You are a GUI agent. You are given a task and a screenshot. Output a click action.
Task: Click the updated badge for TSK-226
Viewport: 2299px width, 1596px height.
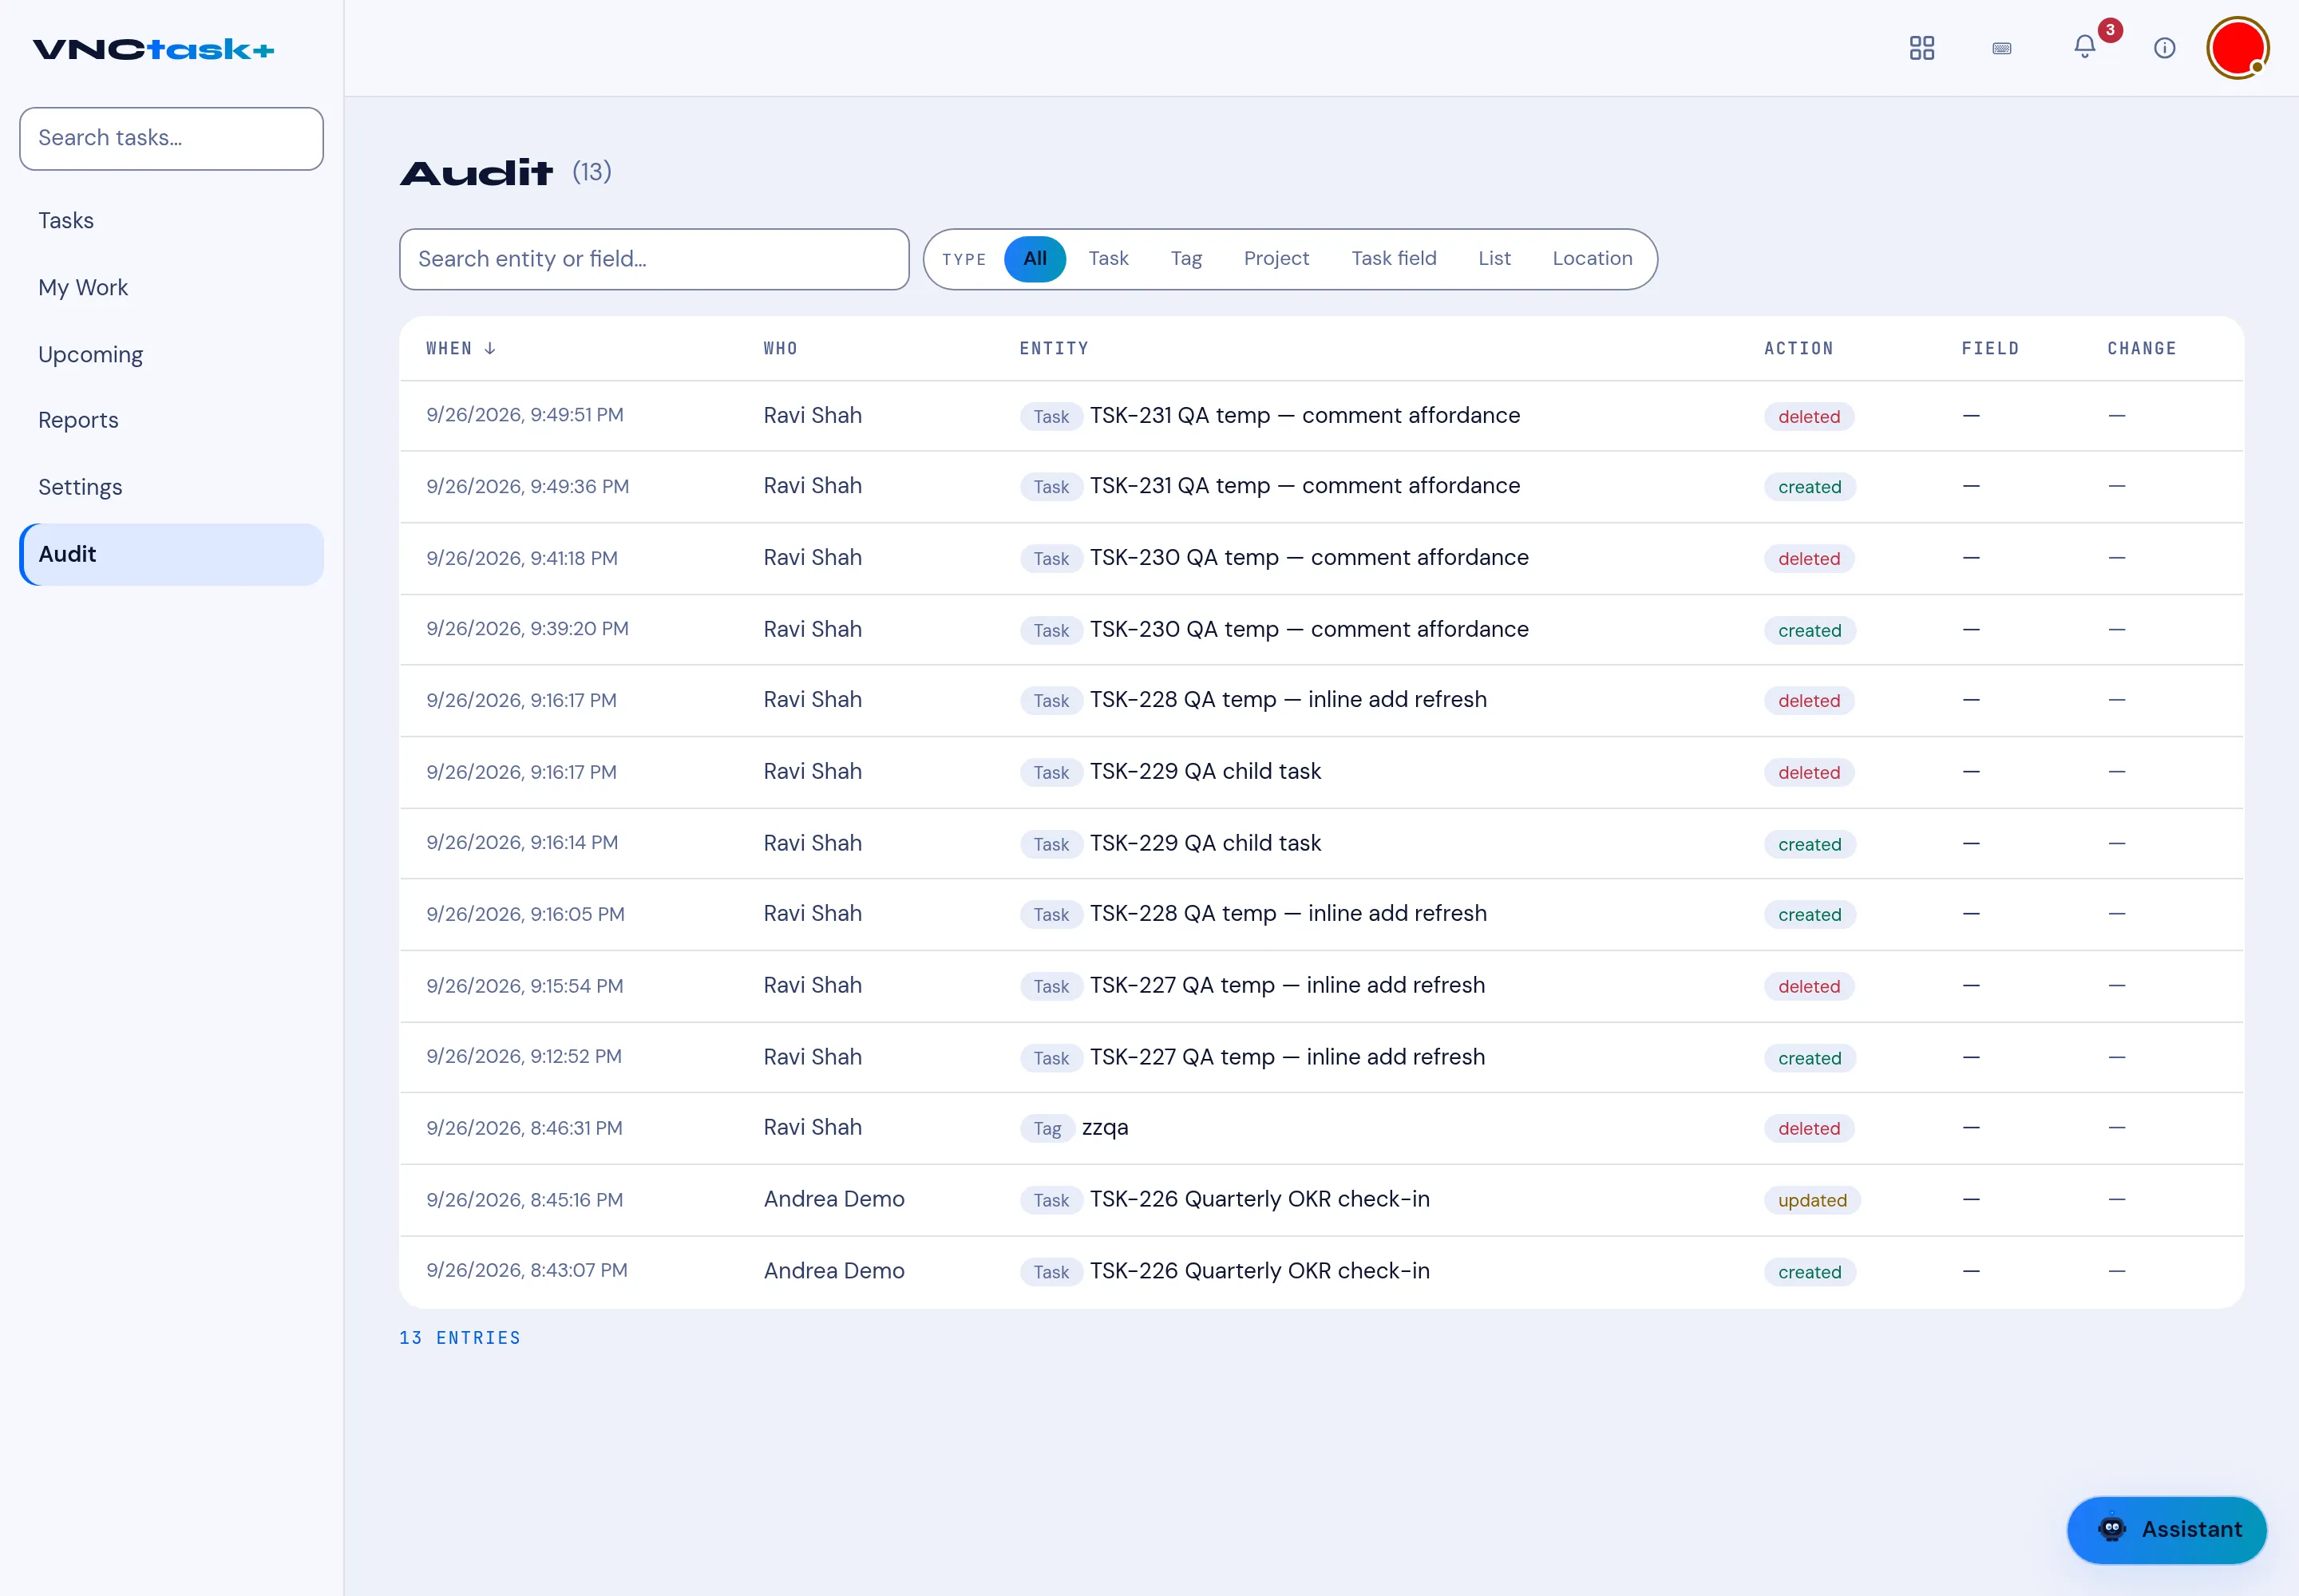click(1812, 1200)
